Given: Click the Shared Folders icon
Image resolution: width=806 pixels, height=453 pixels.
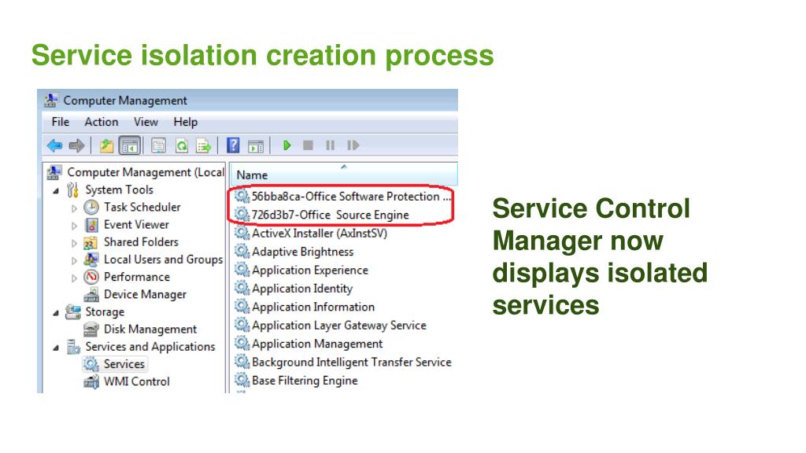Looking at the screenshot, I should click(x=91, y=242).
